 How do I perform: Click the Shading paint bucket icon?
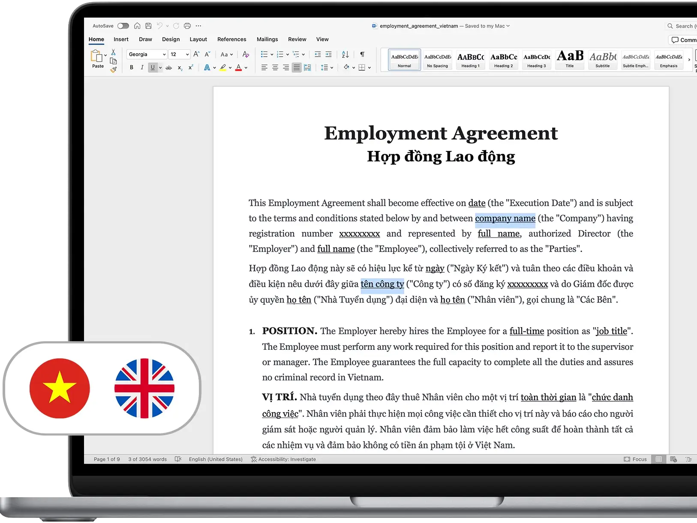346,67
